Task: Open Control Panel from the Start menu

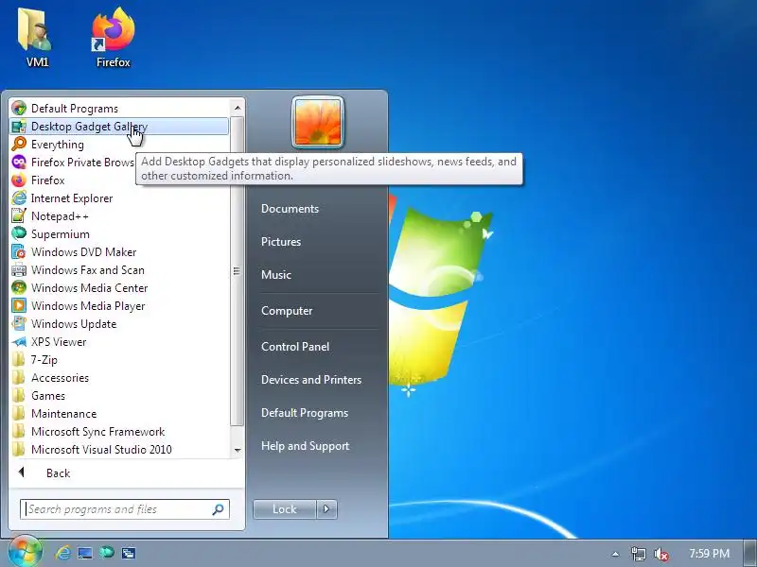Action: (295, 347)
